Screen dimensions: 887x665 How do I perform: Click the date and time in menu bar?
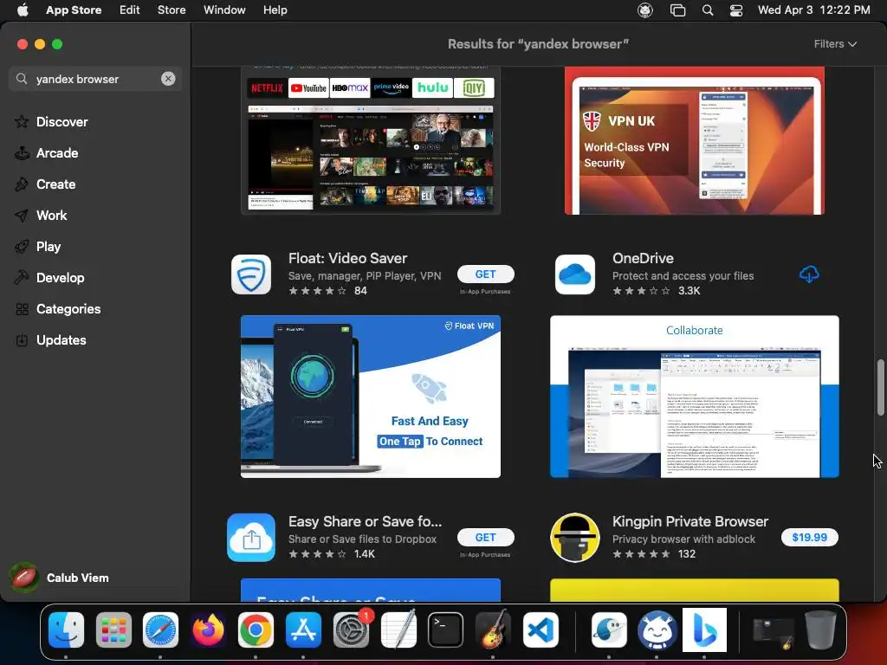[x=813, y=10]
